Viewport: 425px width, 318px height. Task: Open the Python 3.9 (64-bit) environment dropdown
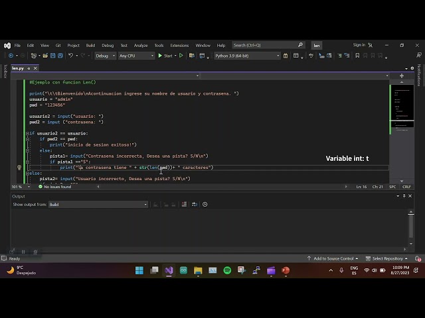(x=247, y=56)
